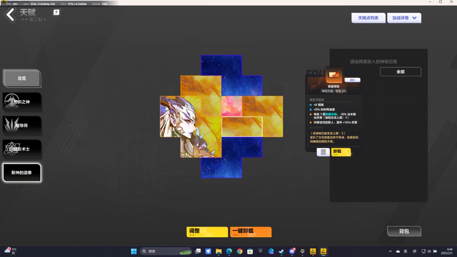
Task: Go back using the top-left arrow
Action: point(11,15)
